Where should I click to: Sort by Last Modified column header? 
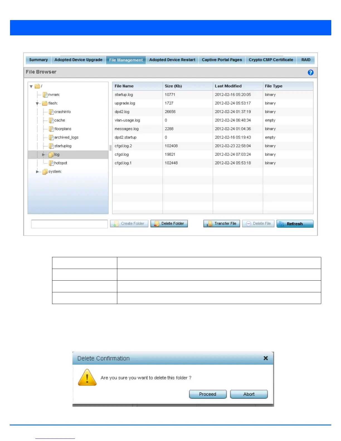(238, 86)
